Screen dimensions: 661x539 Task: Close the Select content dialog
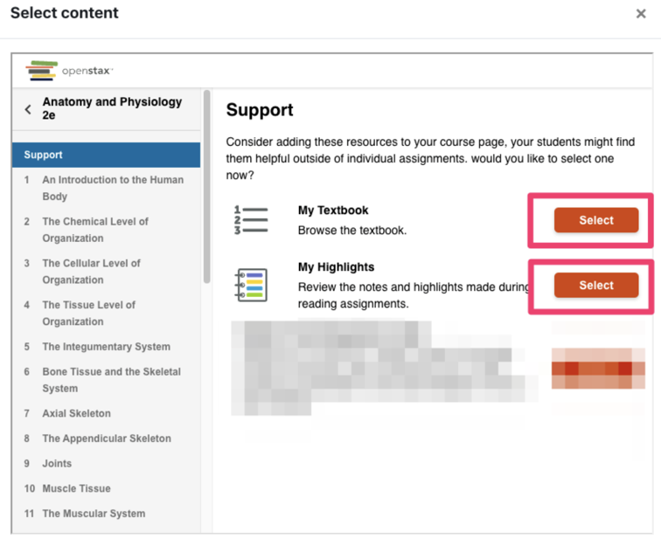pos(641,14)
